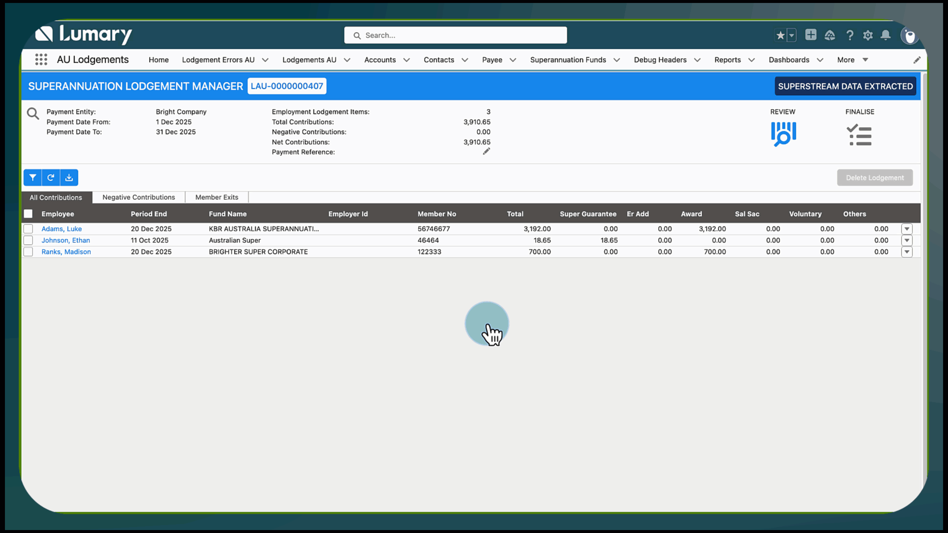Refresh the contributions list
The height and width of the screenshot is (533, 948).
pos(50,177)
